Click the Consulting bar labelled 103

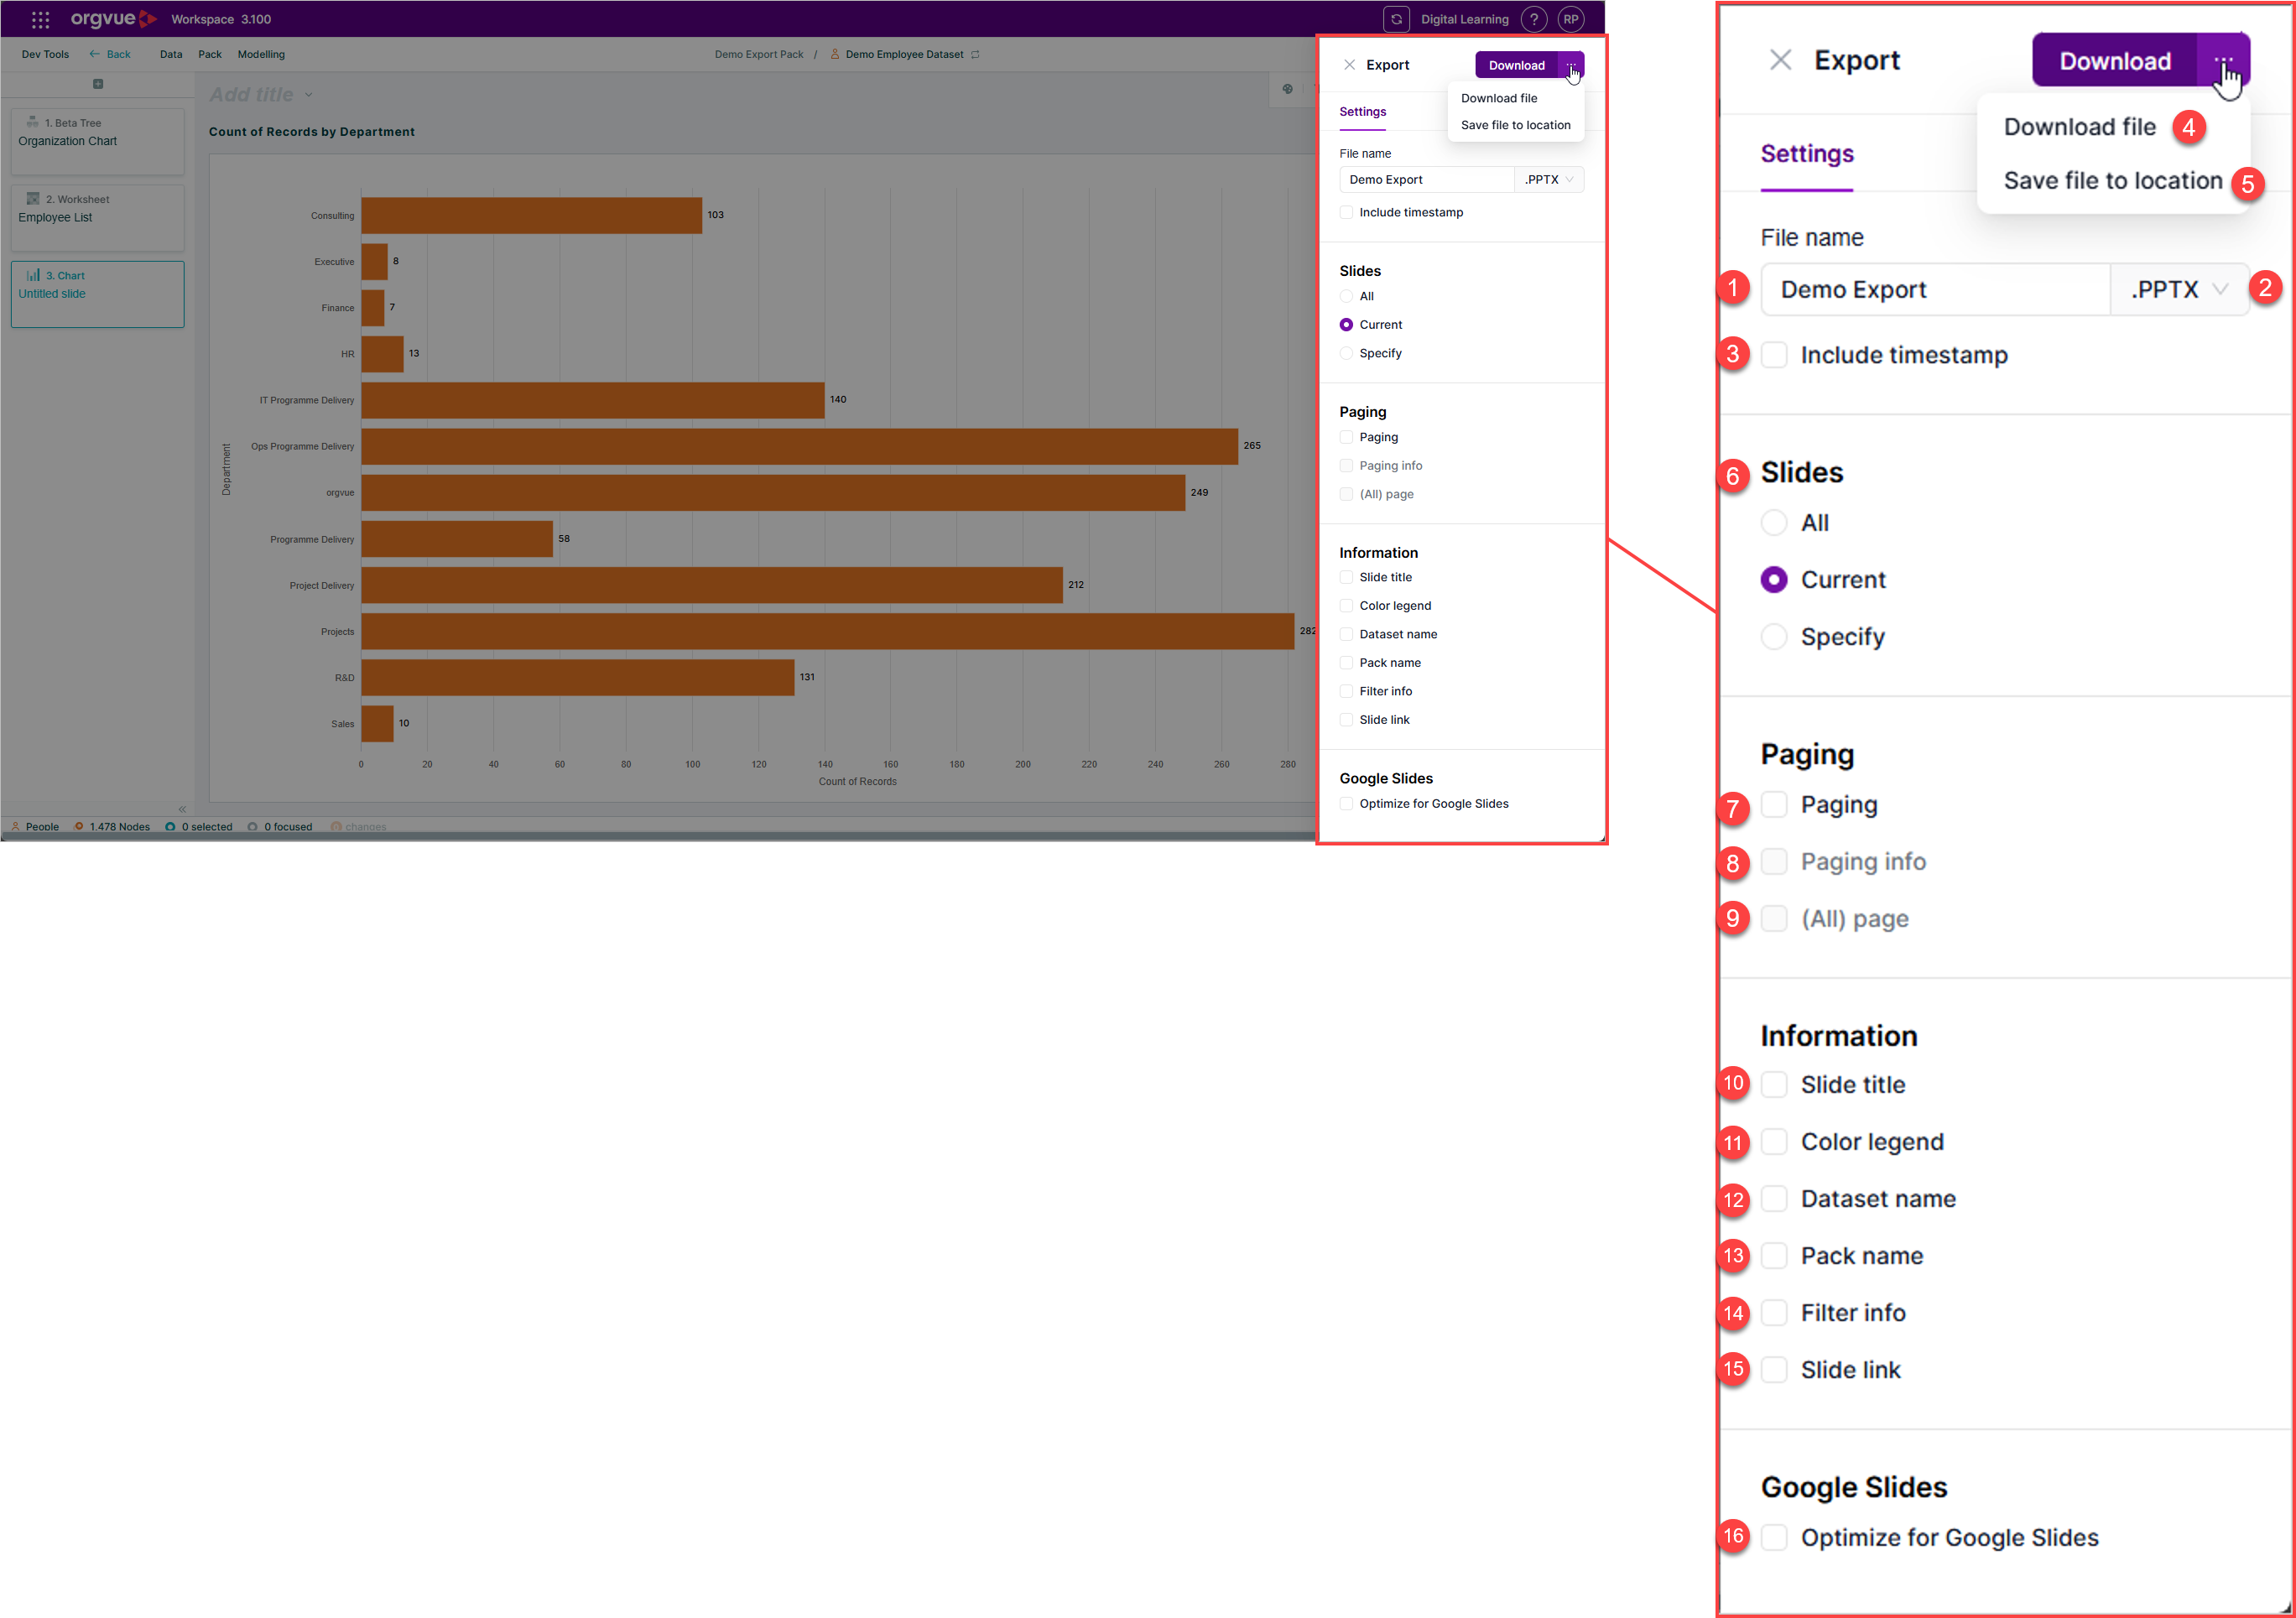pyautogui.click(x=532, y=215)
